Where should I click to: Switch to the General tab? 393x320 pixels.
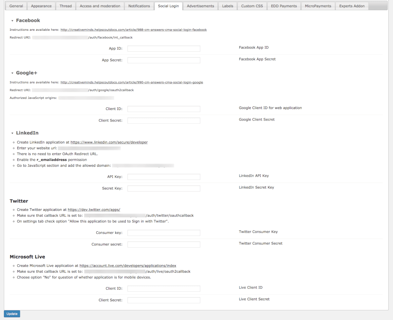pos(16,6)
